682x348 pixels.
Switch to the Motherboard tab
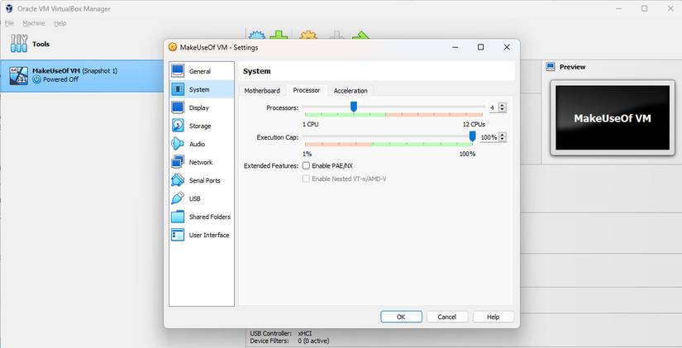(262, 90)
